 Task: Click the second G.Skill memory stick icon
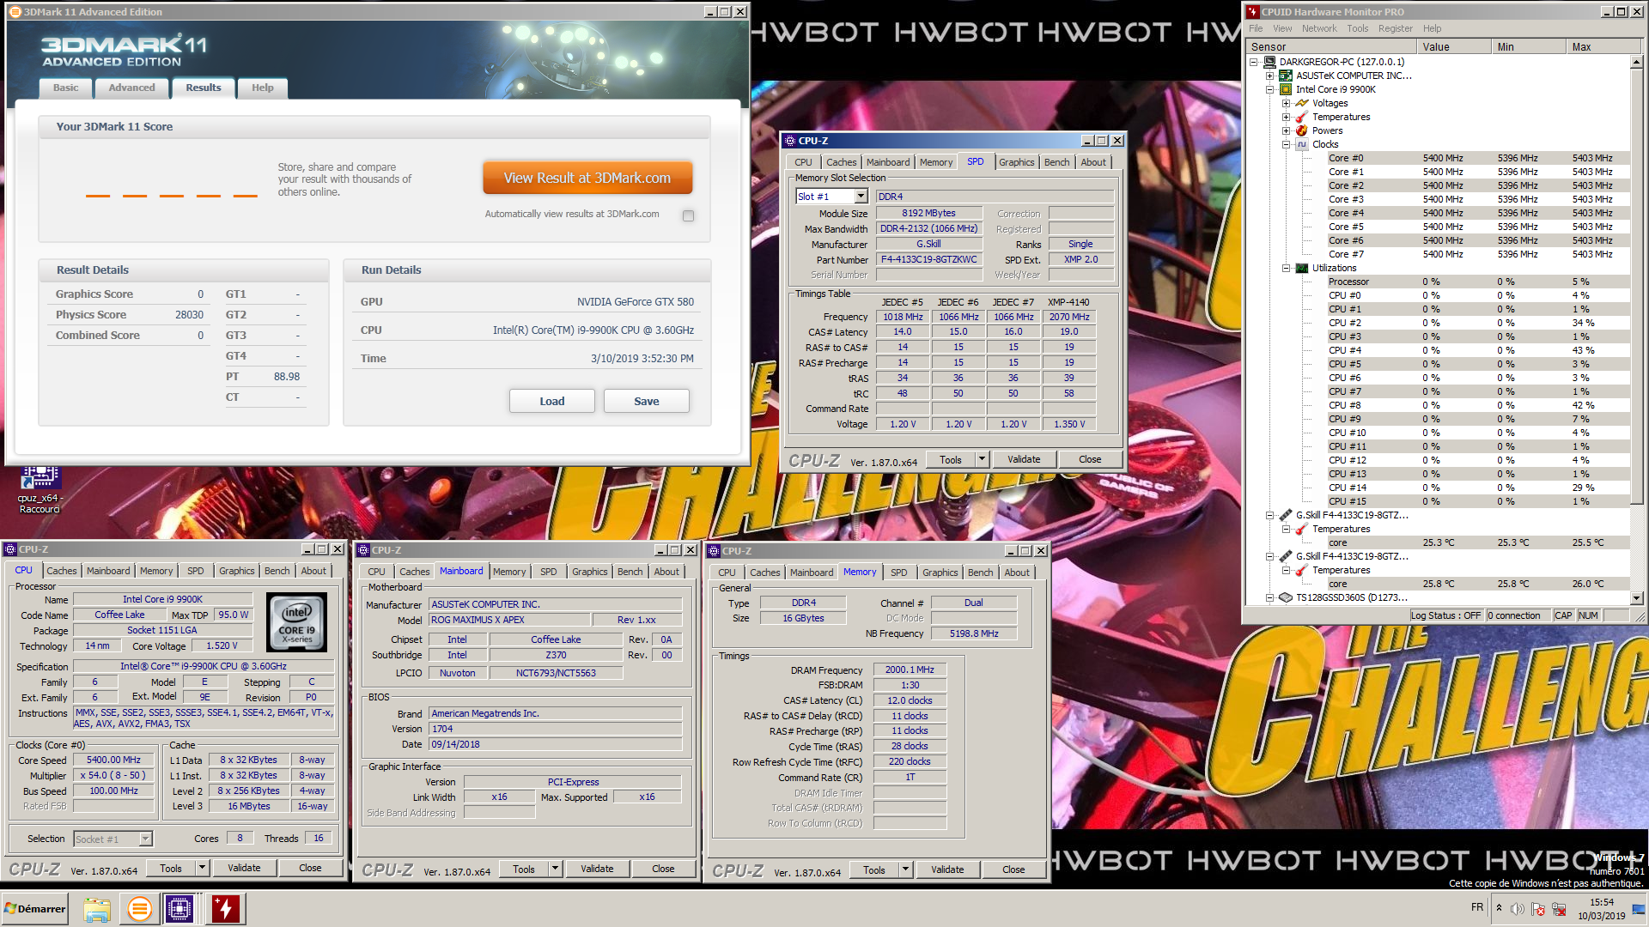1286,556
